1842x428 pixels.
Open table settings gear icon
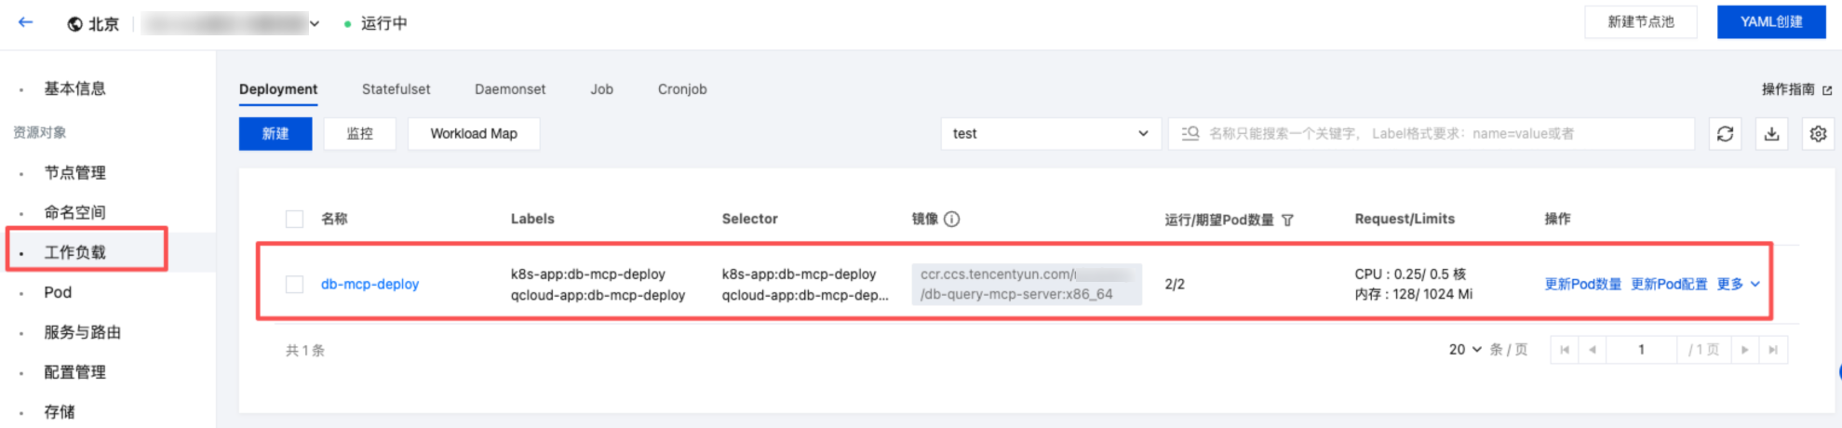tap(1818, 134)
